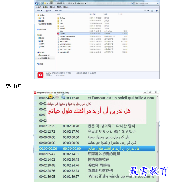171x182 pixels.
Task: Click the search magnifier icon
Action: pos(158,3)
